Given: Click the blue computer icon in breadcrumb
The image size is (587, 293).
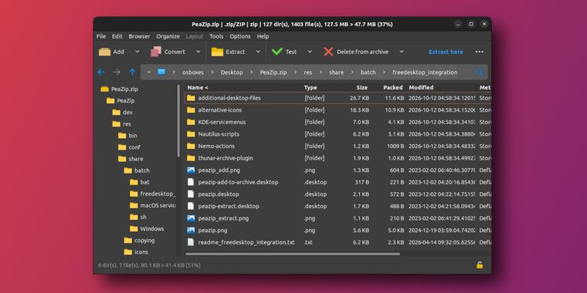Looking at the screenshot, I should pyautogui.click(x=161, y=72).
